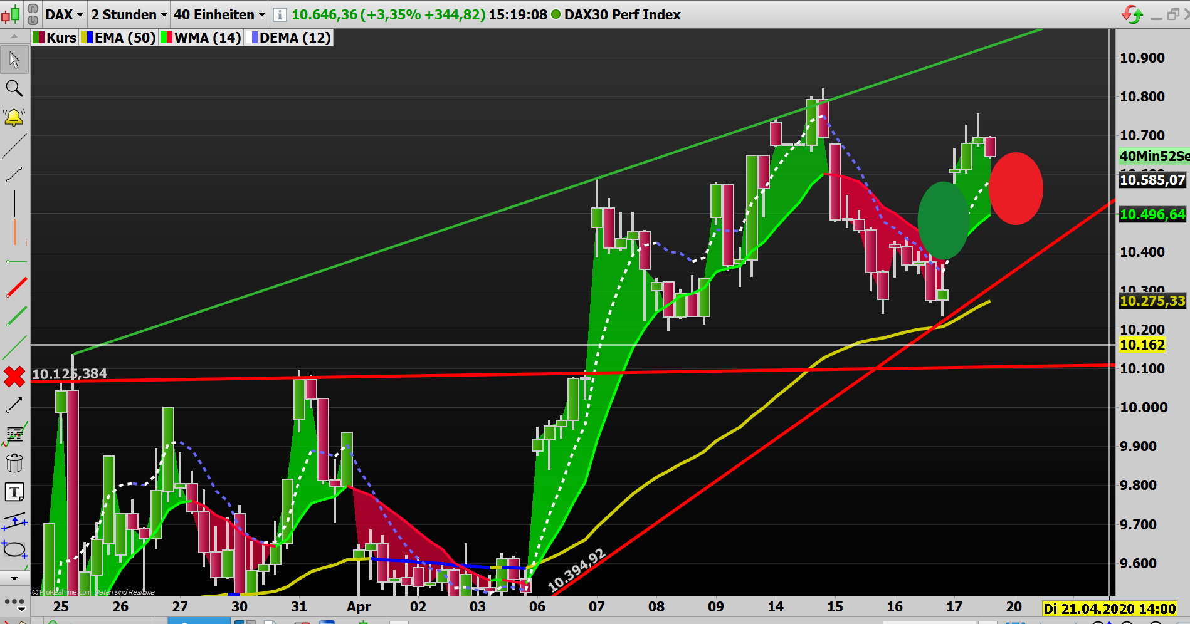Open the trash tool to erase objects

14,464
